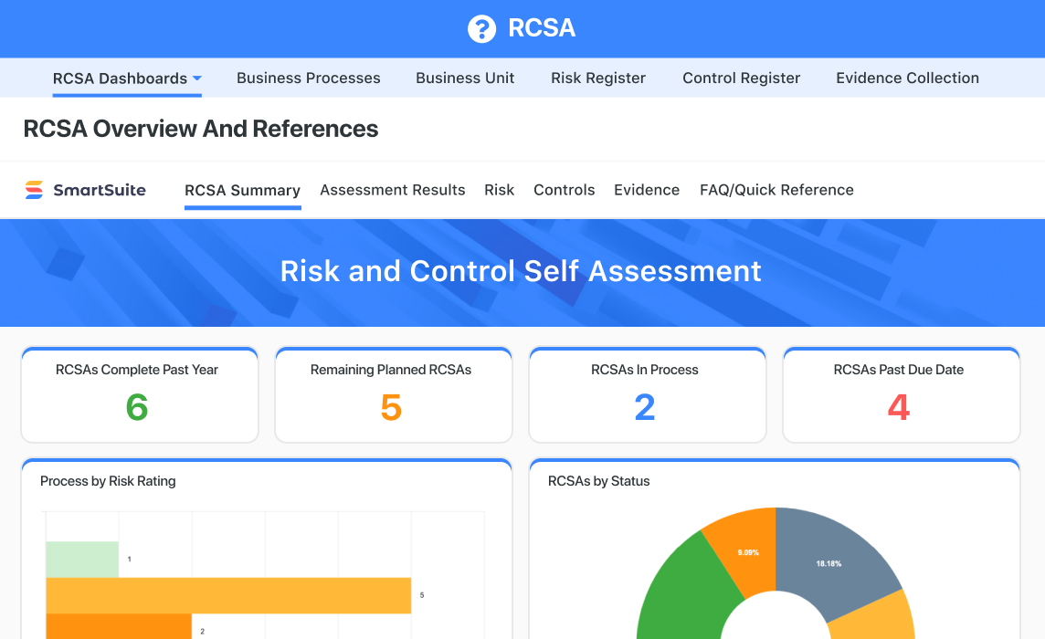Open the FAQ/Quick Reference tab
This screenshot has width=1045, height=639.
tap(776, 190)
